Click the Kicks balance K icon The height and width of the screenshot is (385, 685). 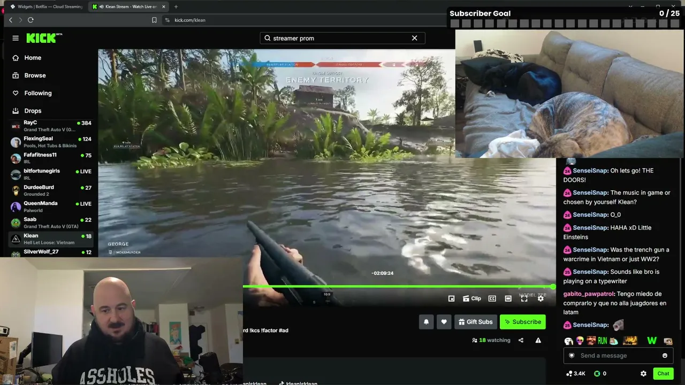coord(597,374)
